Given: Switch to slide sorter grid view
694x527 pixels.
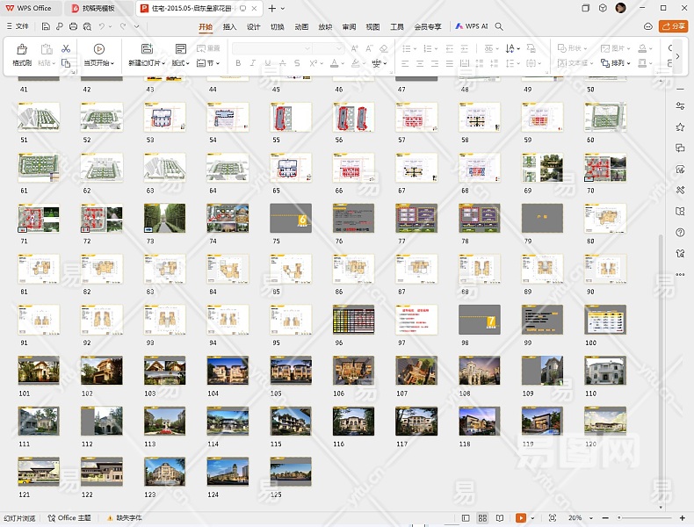Looking at the screenshot, I should pyautogui.click(x=482, y=518).
